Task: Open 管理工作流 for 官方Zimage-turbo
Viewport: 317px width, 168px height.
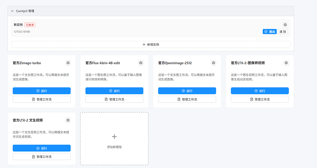Action: pyautogui.click(x=42, y=99)
